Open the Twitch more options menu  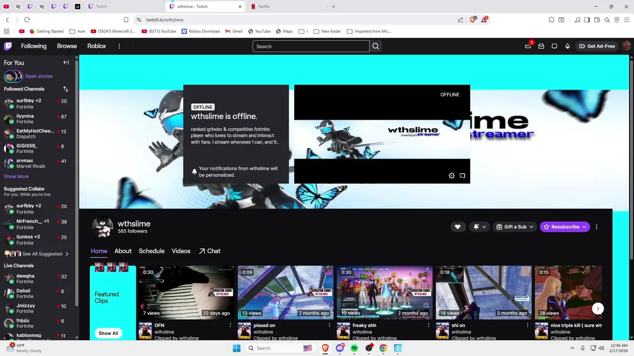coord(119,46)
